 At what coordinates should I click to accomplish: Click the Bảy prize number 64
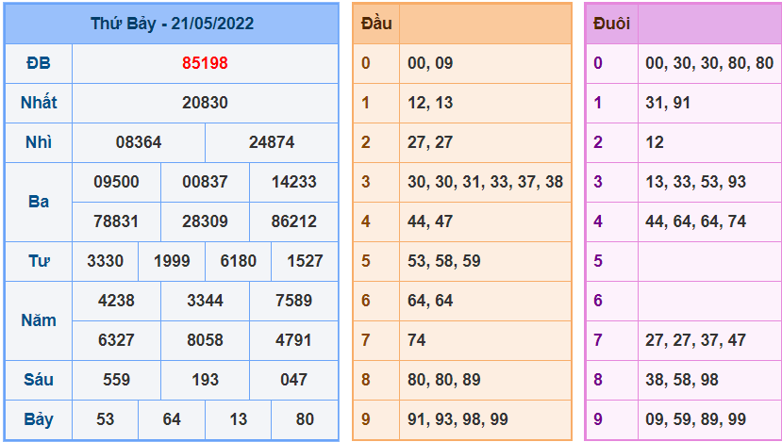(172, 419)
